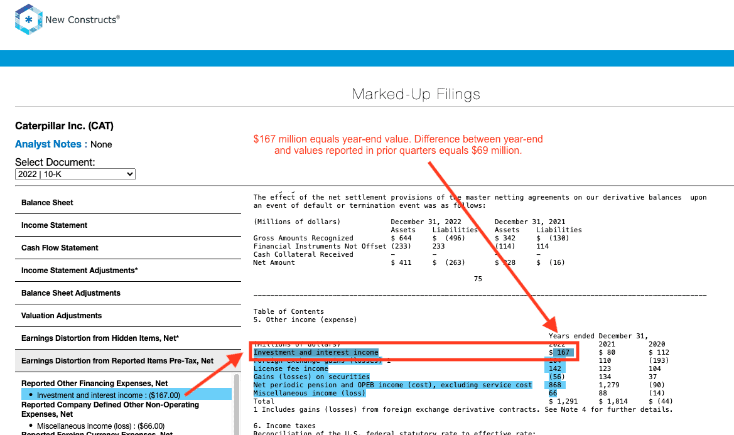Click the 1,279 pension value for 2021
Image resolution: width=734 pixels, height=435 pixels.
(609, 385)
